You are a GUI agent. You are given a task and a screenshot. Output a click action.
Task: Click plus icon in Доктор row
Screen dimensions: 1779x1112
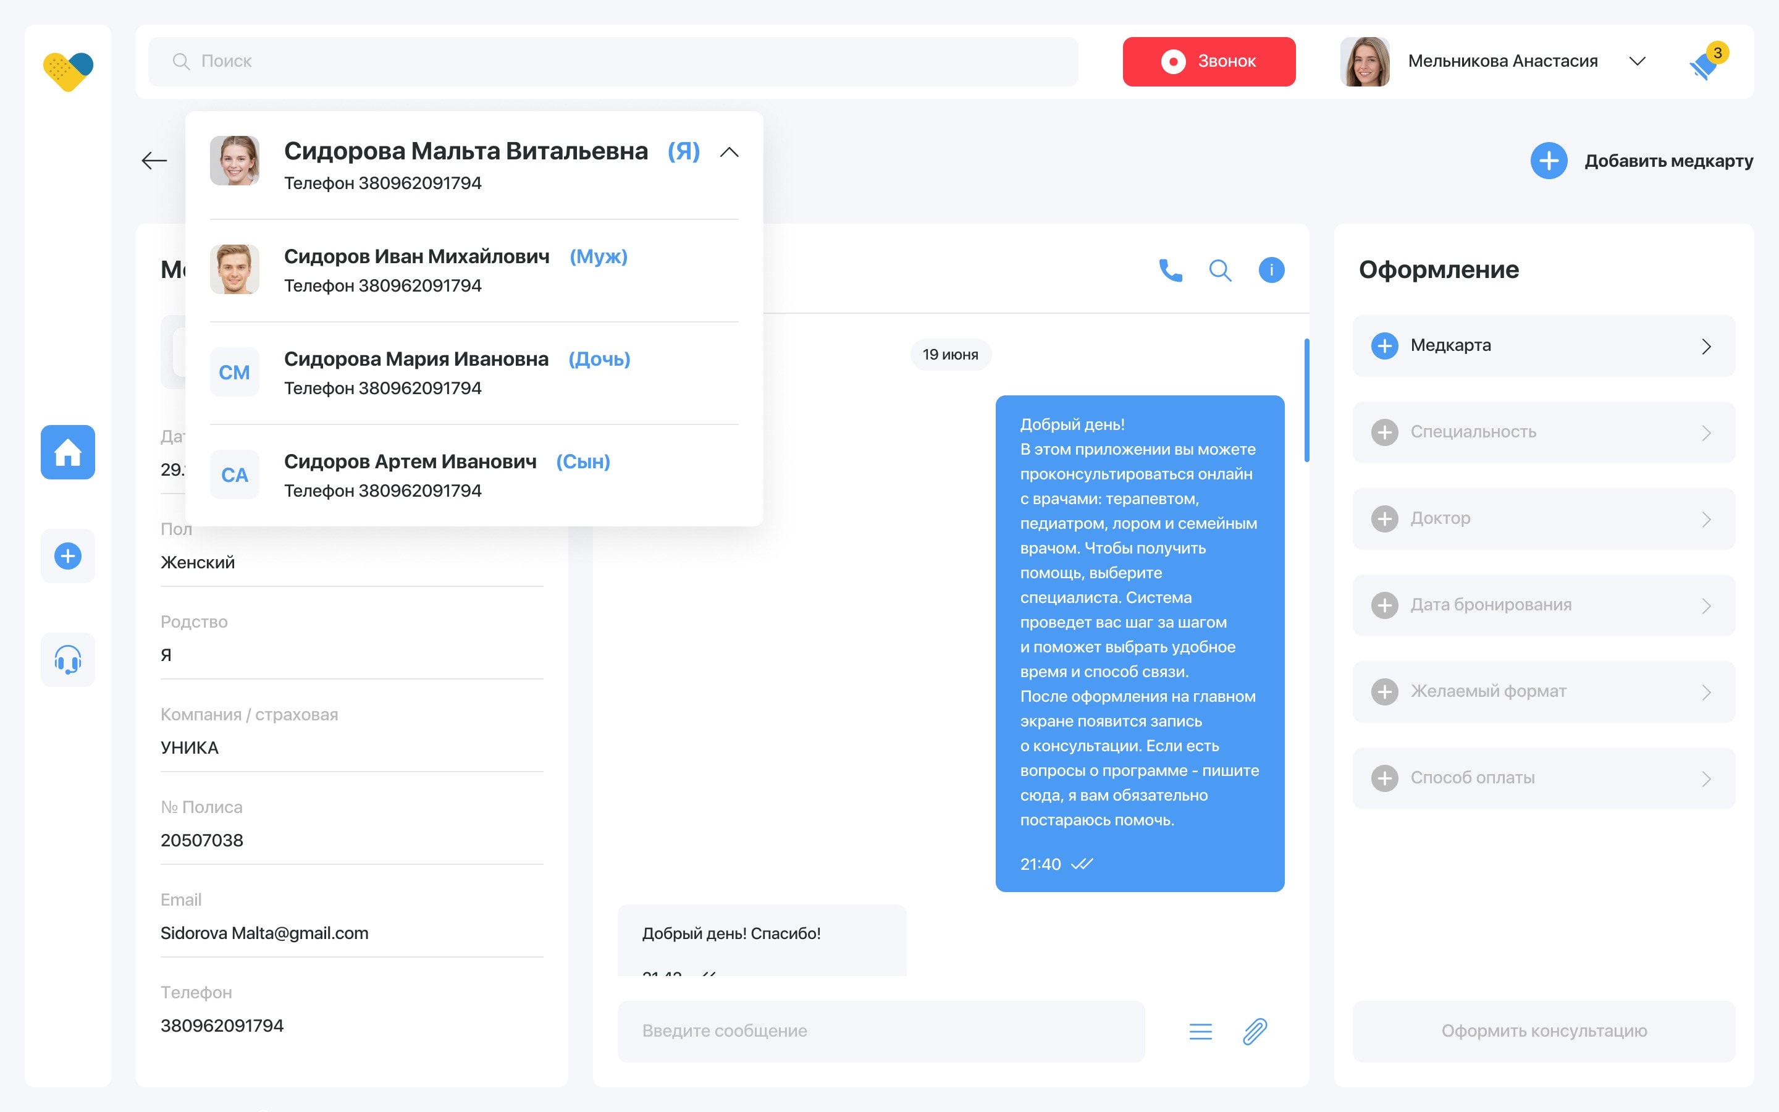click(1384, 518)
